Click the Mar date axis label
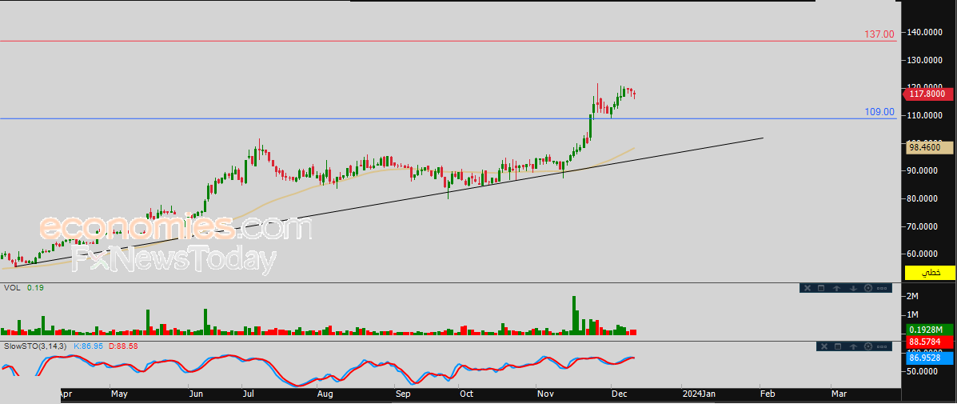 (x=839, y=394)
